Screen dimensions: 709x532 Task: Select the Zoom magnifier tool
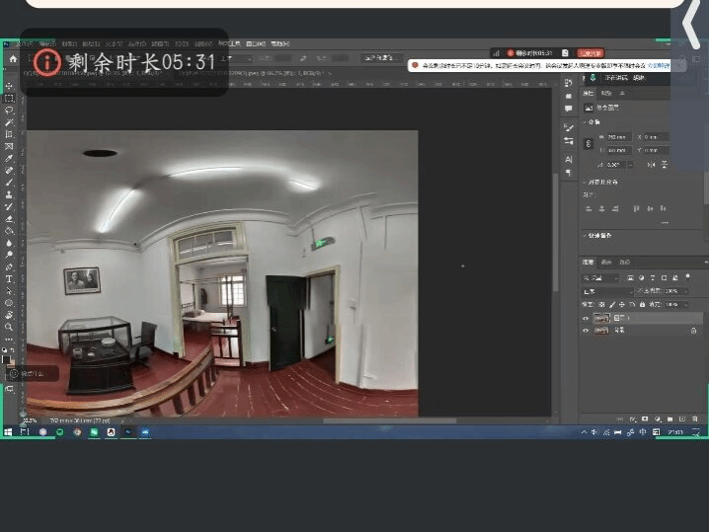pos(9,327)
